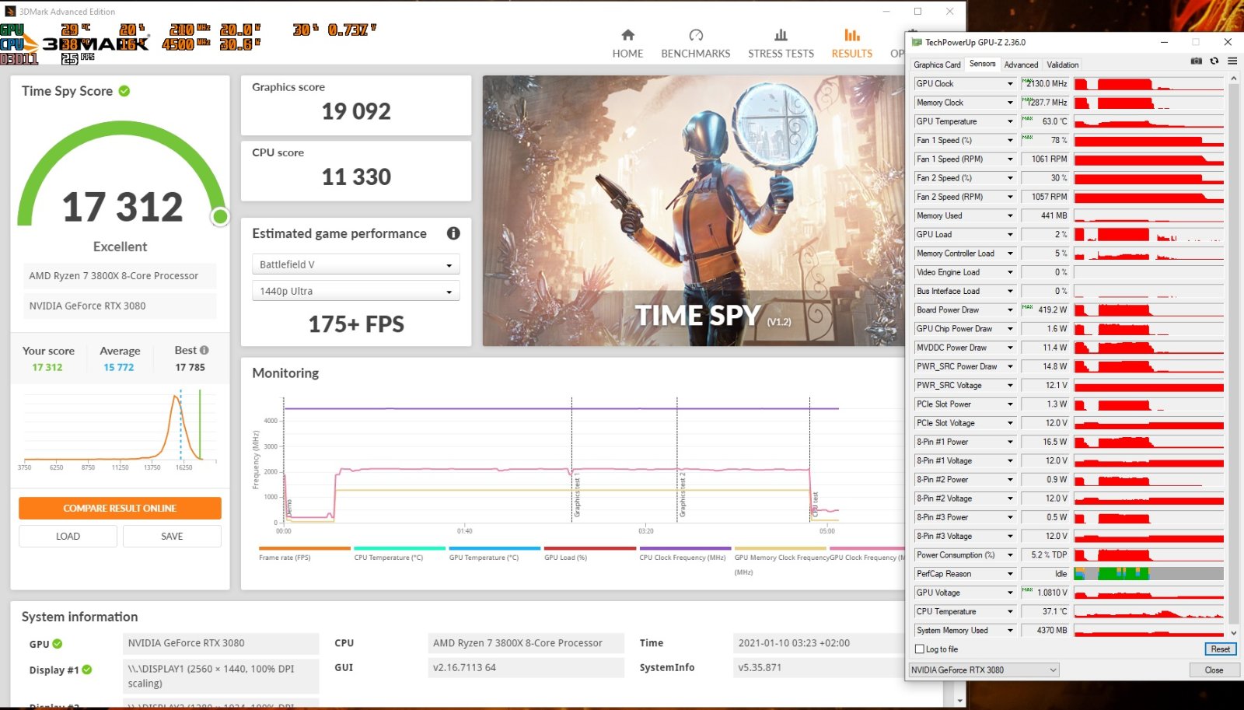Click 3DMark window scrollbar down arrow
The height and width of the screenshot is (710, 1244).
click(960, 701)
